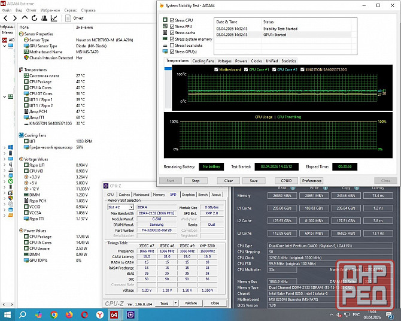
Task: Toggle Motherboard temperature graph checkbox
Action: pos(216,69)
